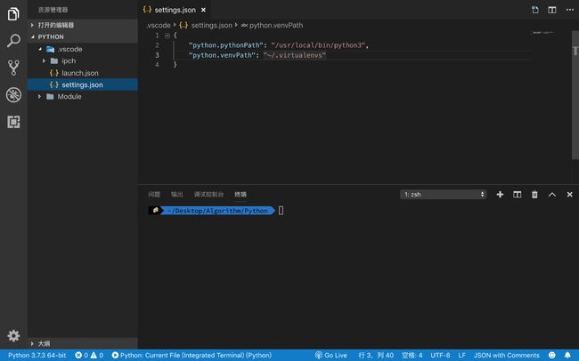Open the 1: zsh terminal selector dropdown
This screenshot has width=579, height=361.
(443, 195)
